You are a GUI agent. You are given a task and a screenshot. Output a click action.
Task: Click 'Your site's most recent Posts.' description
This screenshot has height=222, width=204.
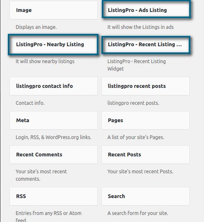coord(141,172)
